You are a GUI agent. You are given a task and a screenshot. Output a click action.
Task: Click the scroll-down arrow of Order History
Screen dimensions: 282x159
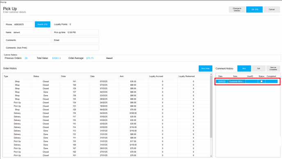(211, 156)
